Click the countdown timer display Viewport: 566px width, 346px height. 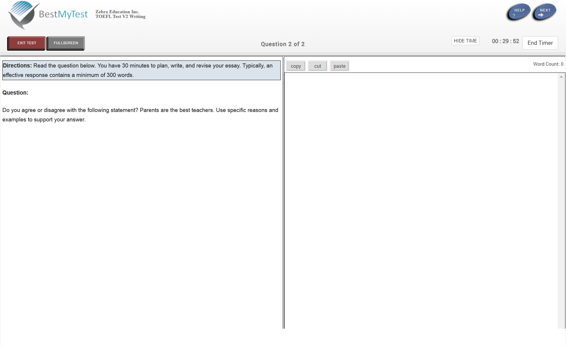point(505,41)
